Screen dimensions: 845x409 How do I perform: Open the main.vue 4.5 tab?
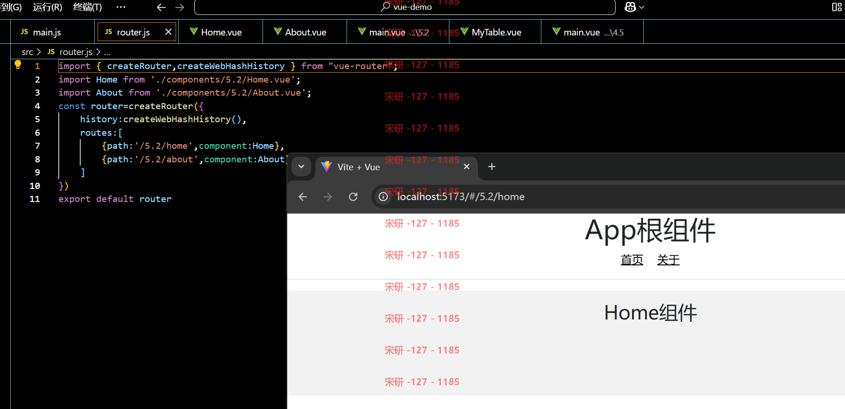click(x=592, y=32)
